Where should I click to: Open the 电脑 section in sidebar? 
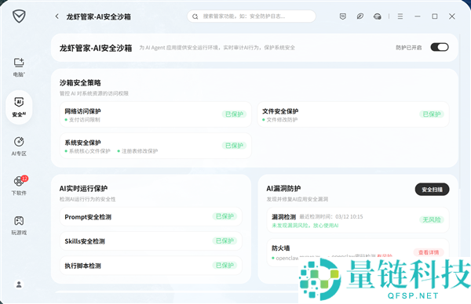coord(19,67)
